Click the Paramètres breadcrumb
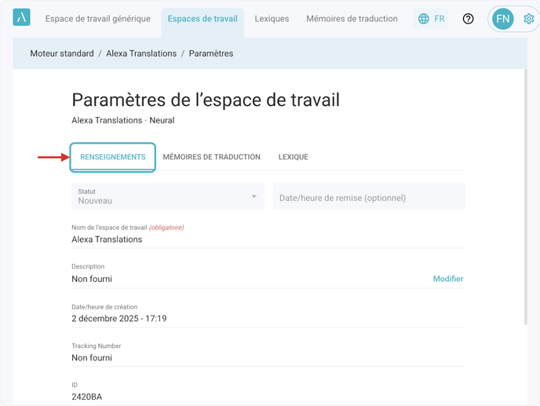Screen dimensions: 540x406 [210, 53]
